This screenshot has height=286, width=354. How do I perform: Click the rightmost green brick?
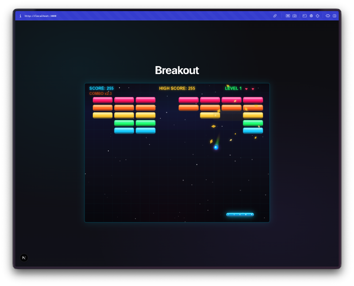coord(253,123)
